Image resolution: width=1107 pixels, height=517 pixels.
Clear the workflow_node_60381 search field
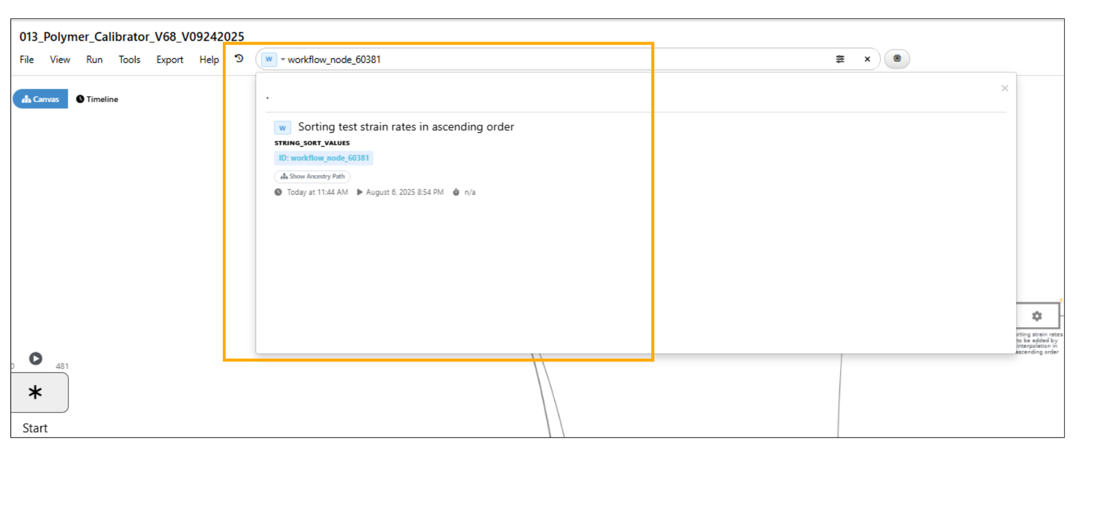[867, 59]
